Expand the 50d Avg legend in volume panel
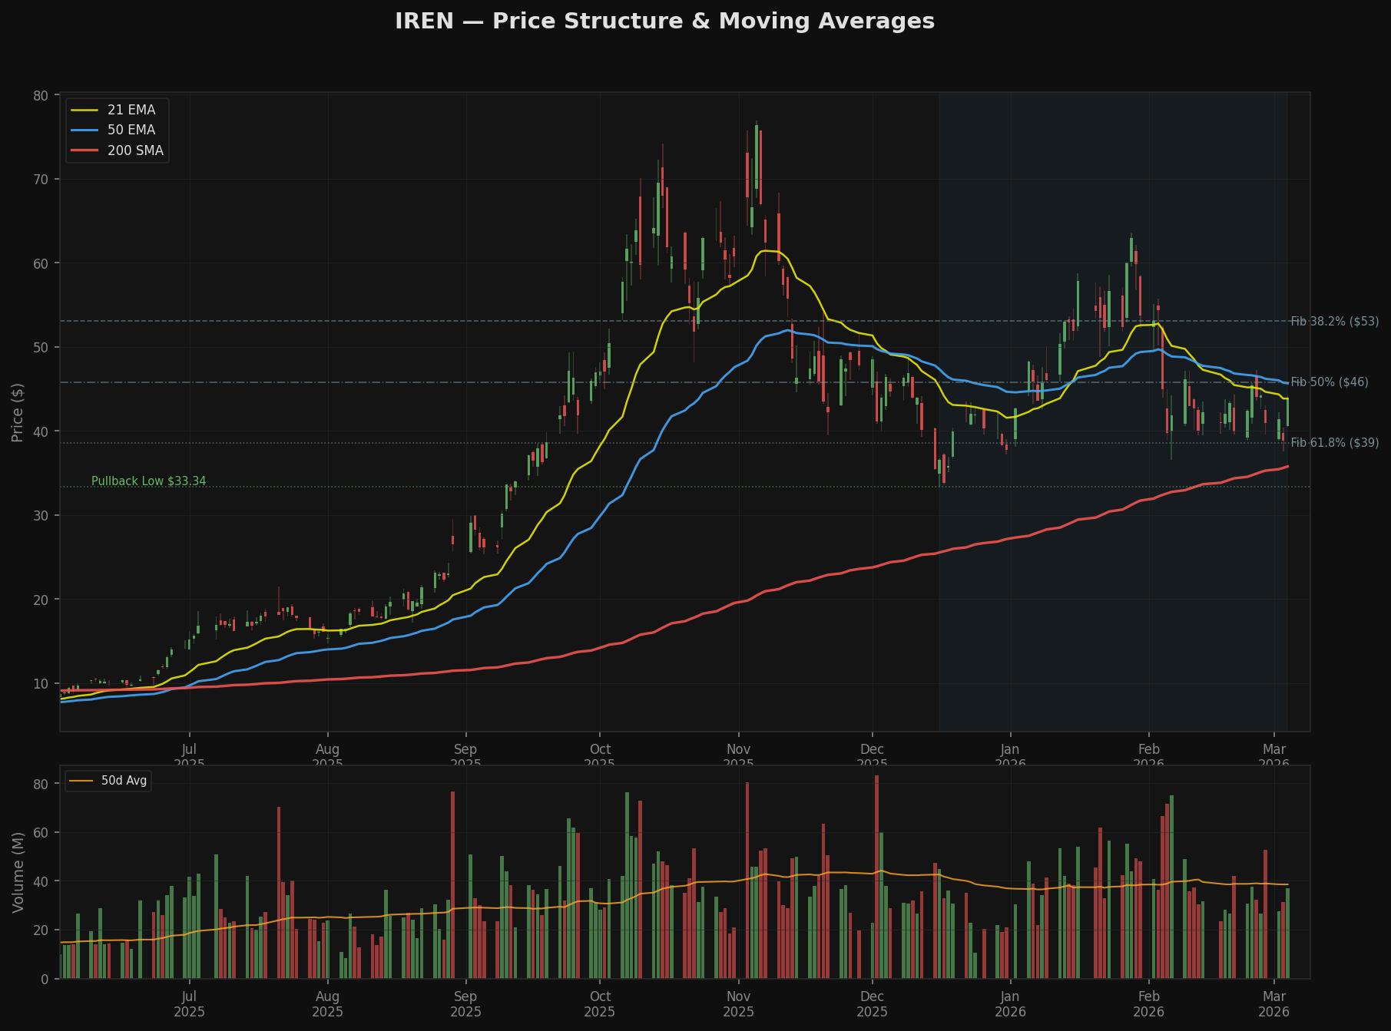Screen dimensions: 1391x1031 coord(108,781)
